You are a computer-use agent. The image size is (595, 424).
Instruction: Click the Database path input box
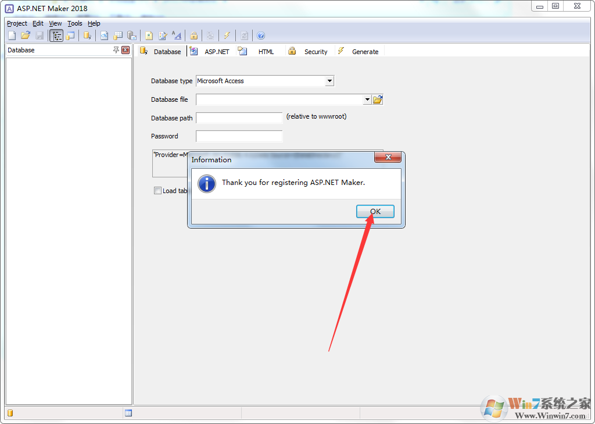(239, 117)
